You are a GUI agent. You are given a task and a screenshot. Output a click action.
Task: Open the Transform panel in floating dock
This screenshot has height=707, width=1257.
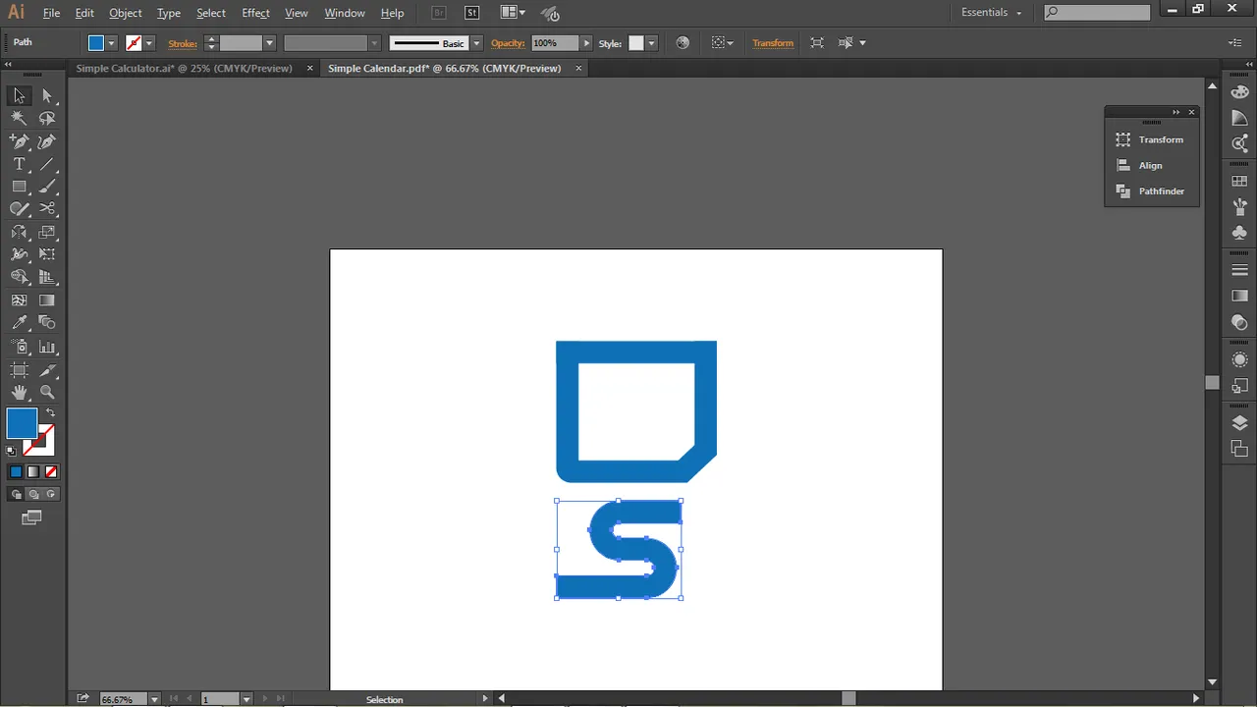(1151, 139)
